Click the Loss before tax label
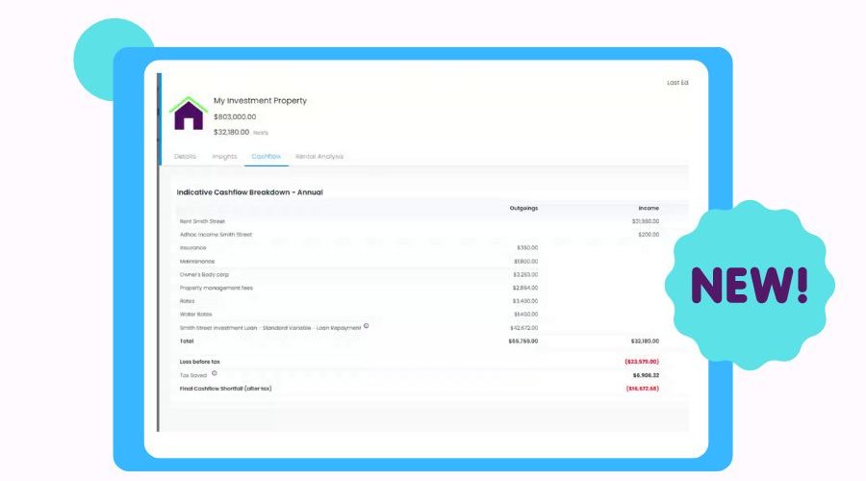Screen dimensions: 866x481 [x=199, y=362]
